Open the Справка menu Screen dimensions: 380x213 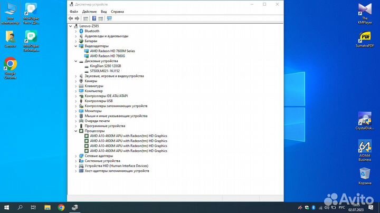point(117,12)
